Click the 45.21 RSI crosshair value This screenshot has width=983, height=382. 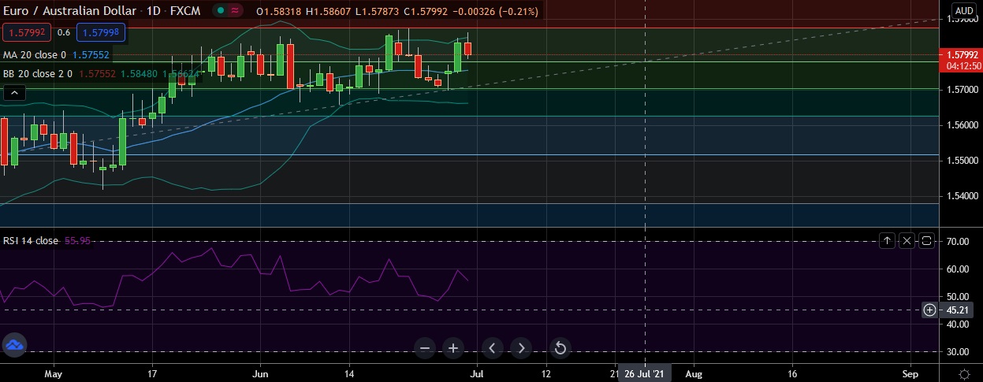959,310
